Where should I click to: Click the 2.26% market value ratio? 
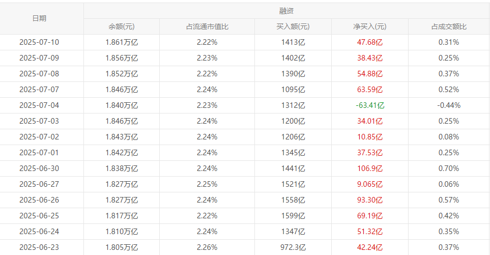[207, 247]
